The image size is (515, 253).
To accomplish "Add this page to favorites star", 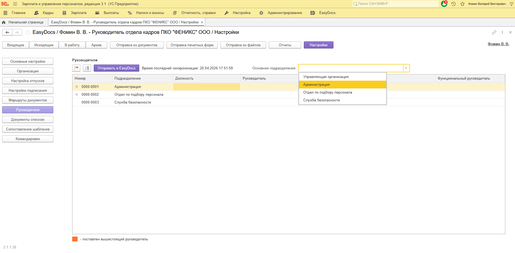I will click(27, 32).
